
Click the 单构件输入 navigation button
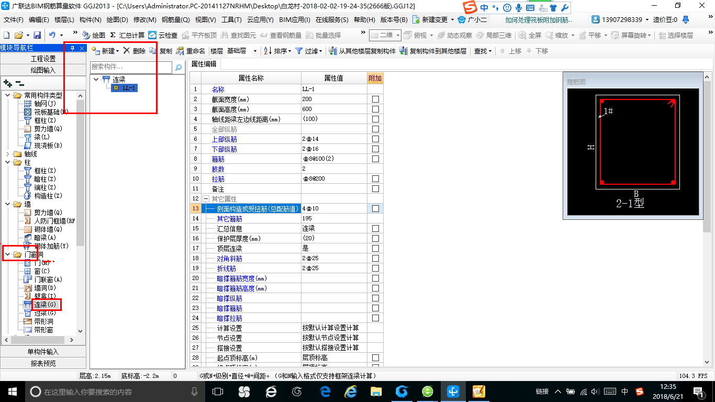(x=43, y=352)
